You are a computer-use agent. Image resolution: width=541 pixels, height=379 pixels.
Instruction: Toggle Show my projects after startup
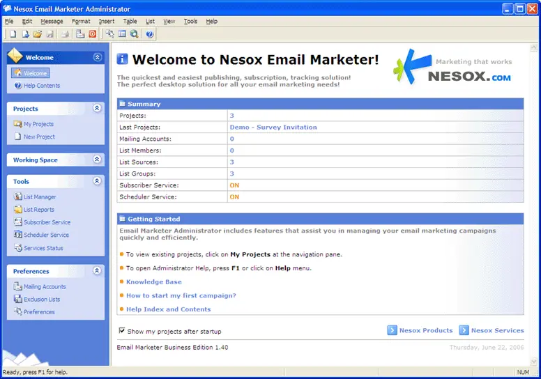[122, 331]
